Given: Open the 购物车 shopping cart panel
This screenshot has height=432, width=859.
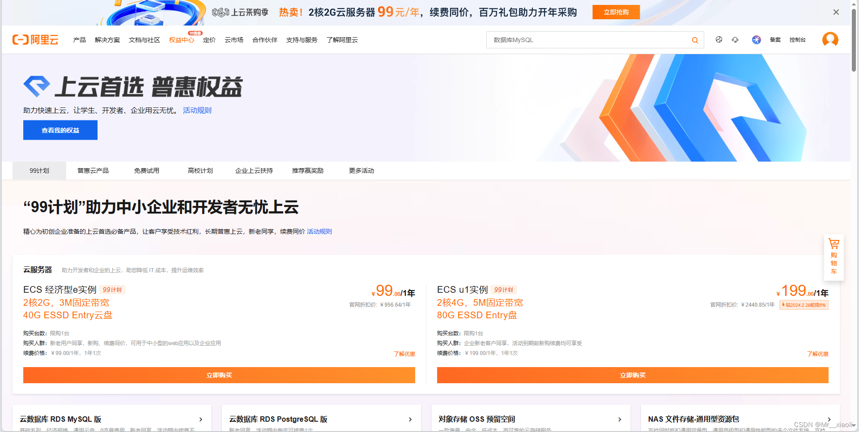Looking at the screenshot, I should point(833,257).
